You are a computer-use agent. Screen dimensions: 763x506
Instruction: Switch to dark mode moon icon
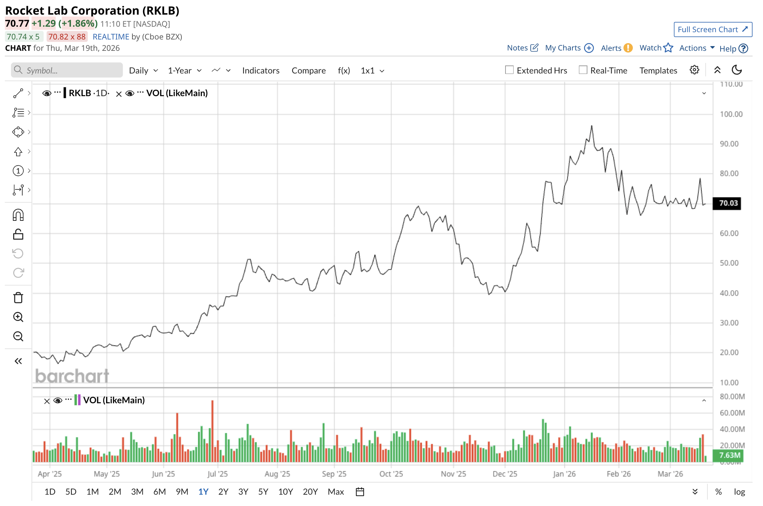(x=737, y=70)
